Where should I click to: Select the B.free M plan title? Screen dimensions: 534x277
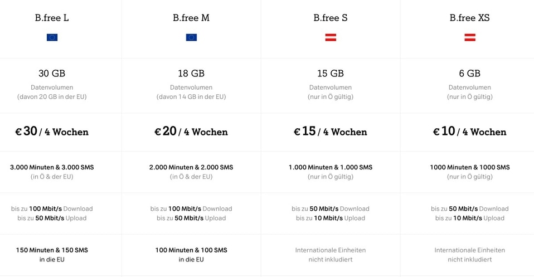coord(191,18)
